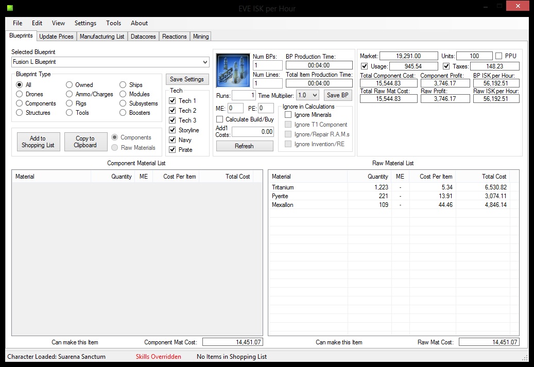Select the Blueprints tab
Image resolution: width=534 pixels, height=367 pixels.
click(x=21, y=36)
